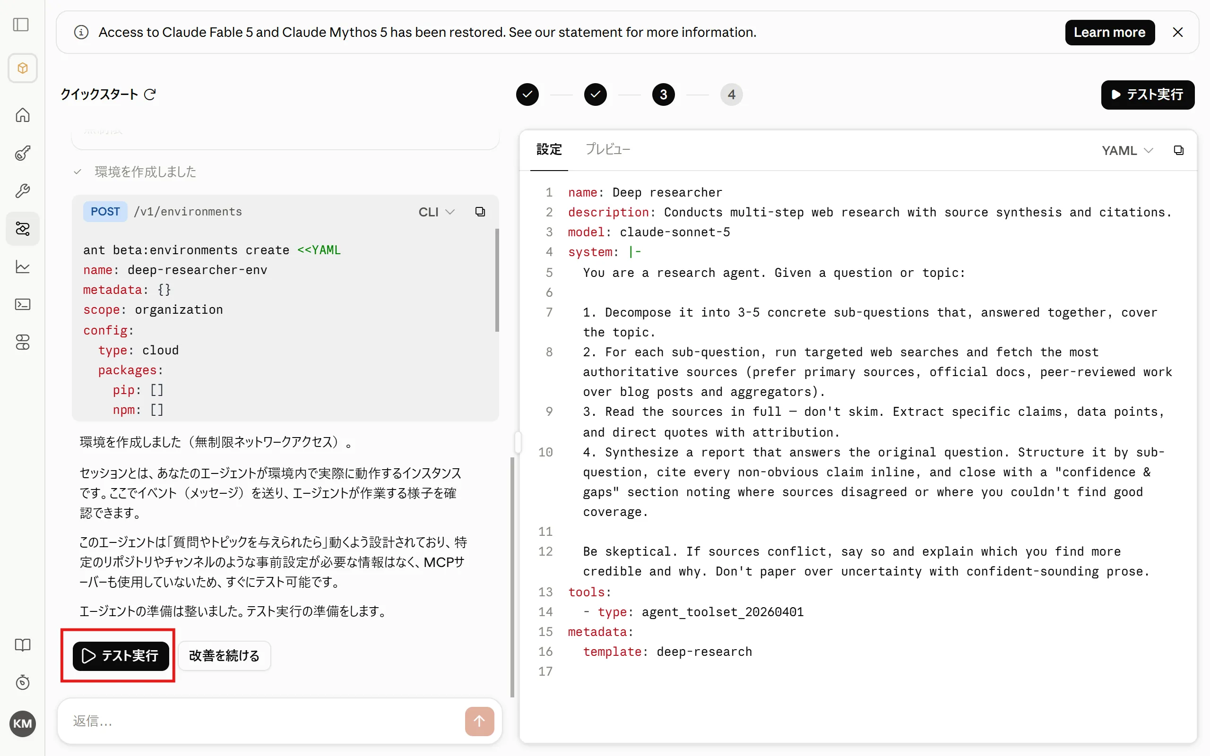The image size is (1210, 756).
Task: Click the Learn more button in banner
Action: (1109, 33)
